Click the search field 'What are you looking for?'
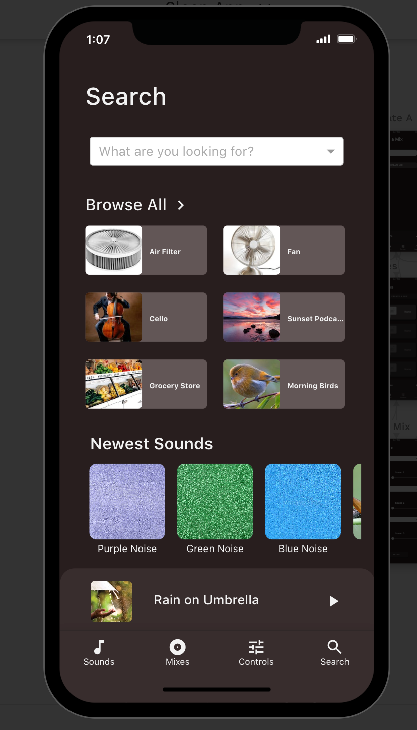 [217, 151]
